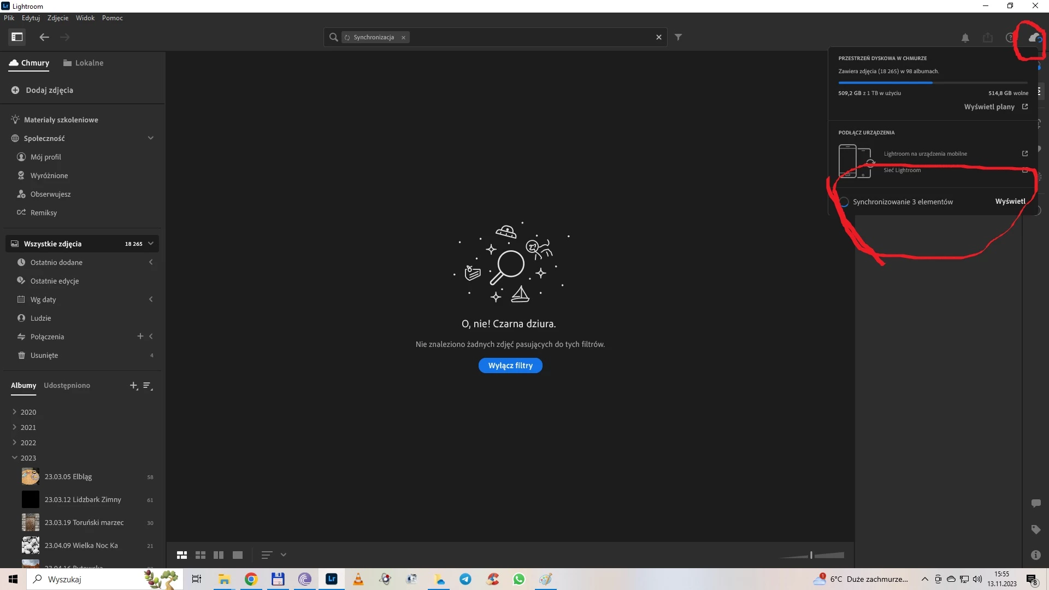Click the Wyłącz filtry button
The width and height of the screenshot is (1049, 590).
click(510, 365)
